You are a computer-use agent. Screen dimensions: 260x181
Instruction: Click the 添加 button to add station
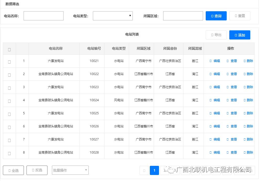pos(240,35)
